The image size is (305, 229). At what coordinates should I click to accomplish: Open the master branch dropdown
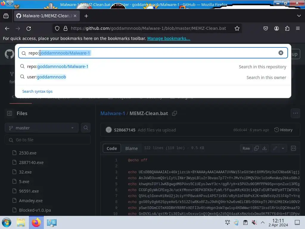[x=42, y=128]
